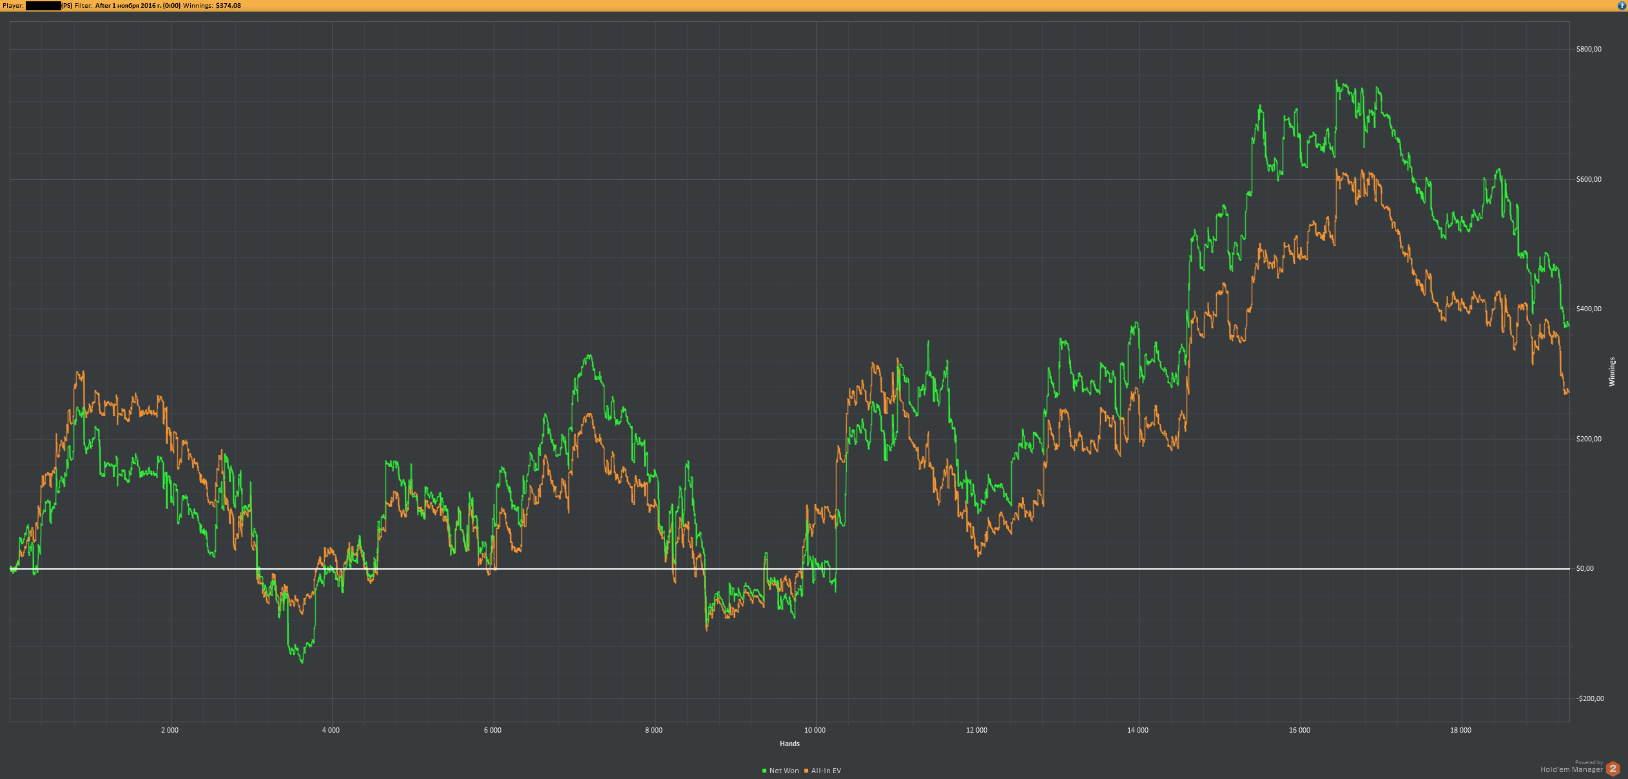1628x779 pixels.
Task: Click the 2 000 hands x-axis tick label
Action: pos(170,730)
